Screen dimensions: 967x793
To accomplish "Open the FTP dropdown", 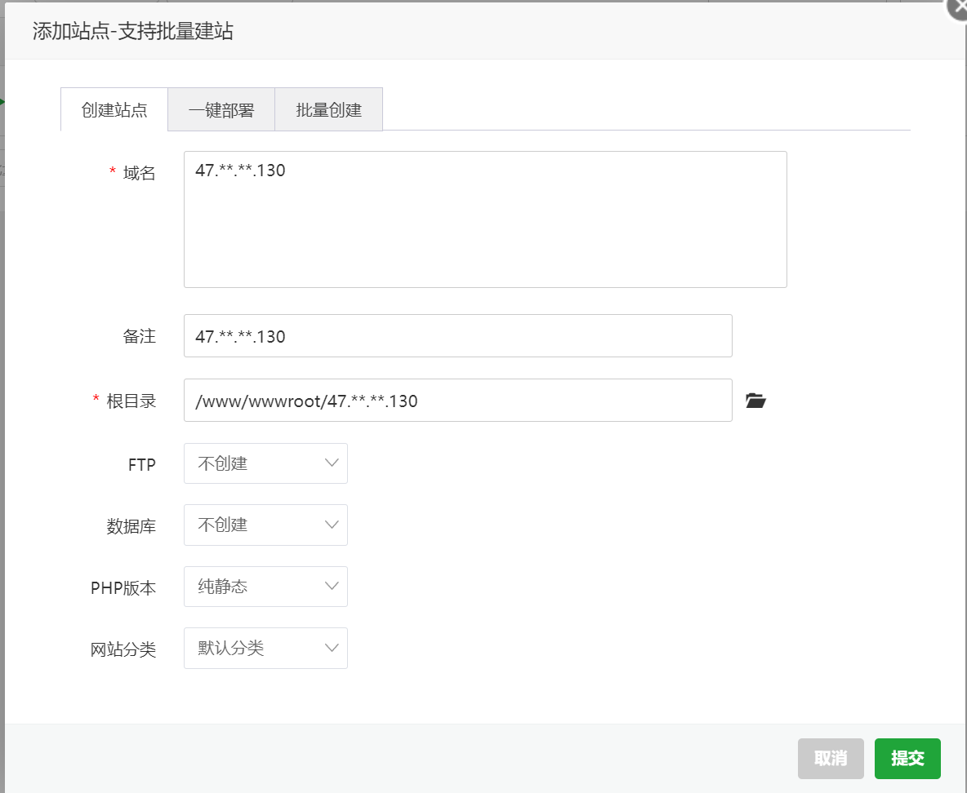I will (x=265, y=463).
